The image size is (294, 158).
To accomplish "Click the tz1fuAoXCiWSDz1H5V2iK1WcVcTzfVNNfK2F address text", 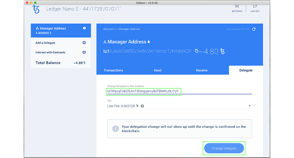I will 147,51.
